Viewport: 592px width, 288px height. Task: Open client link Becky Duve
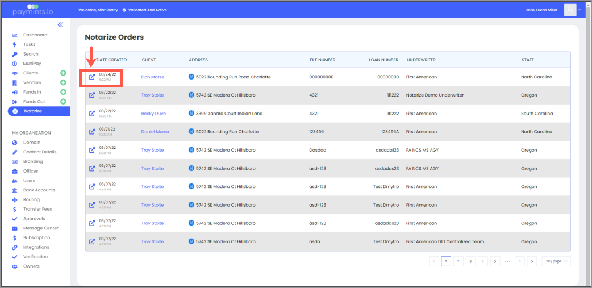[x=153, y=114]
